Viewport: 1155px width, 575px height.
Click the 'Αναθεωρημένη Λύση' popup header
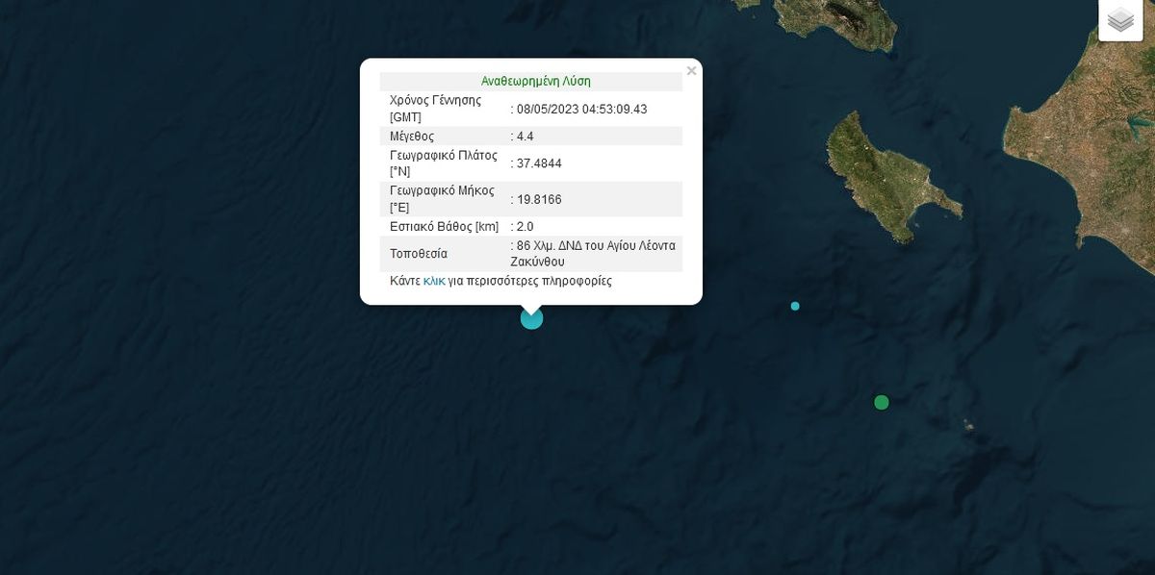(x=535, y=81)
